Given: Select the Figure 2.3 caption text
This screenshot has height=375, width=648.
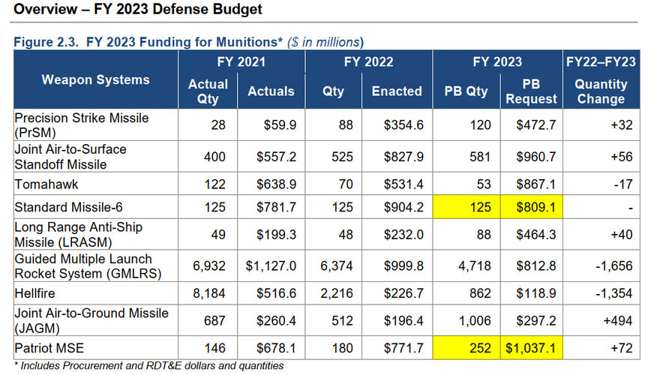Looking at the screenshot, I should tap(188, 42).
